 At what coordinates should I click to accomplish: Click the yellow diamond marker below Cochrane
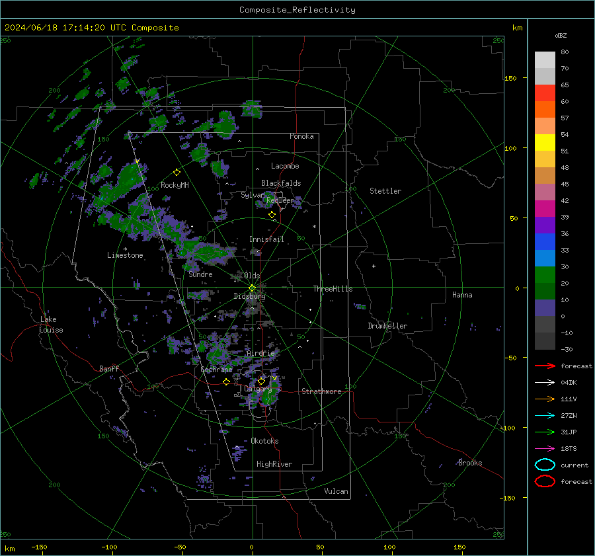click(226, 381)
